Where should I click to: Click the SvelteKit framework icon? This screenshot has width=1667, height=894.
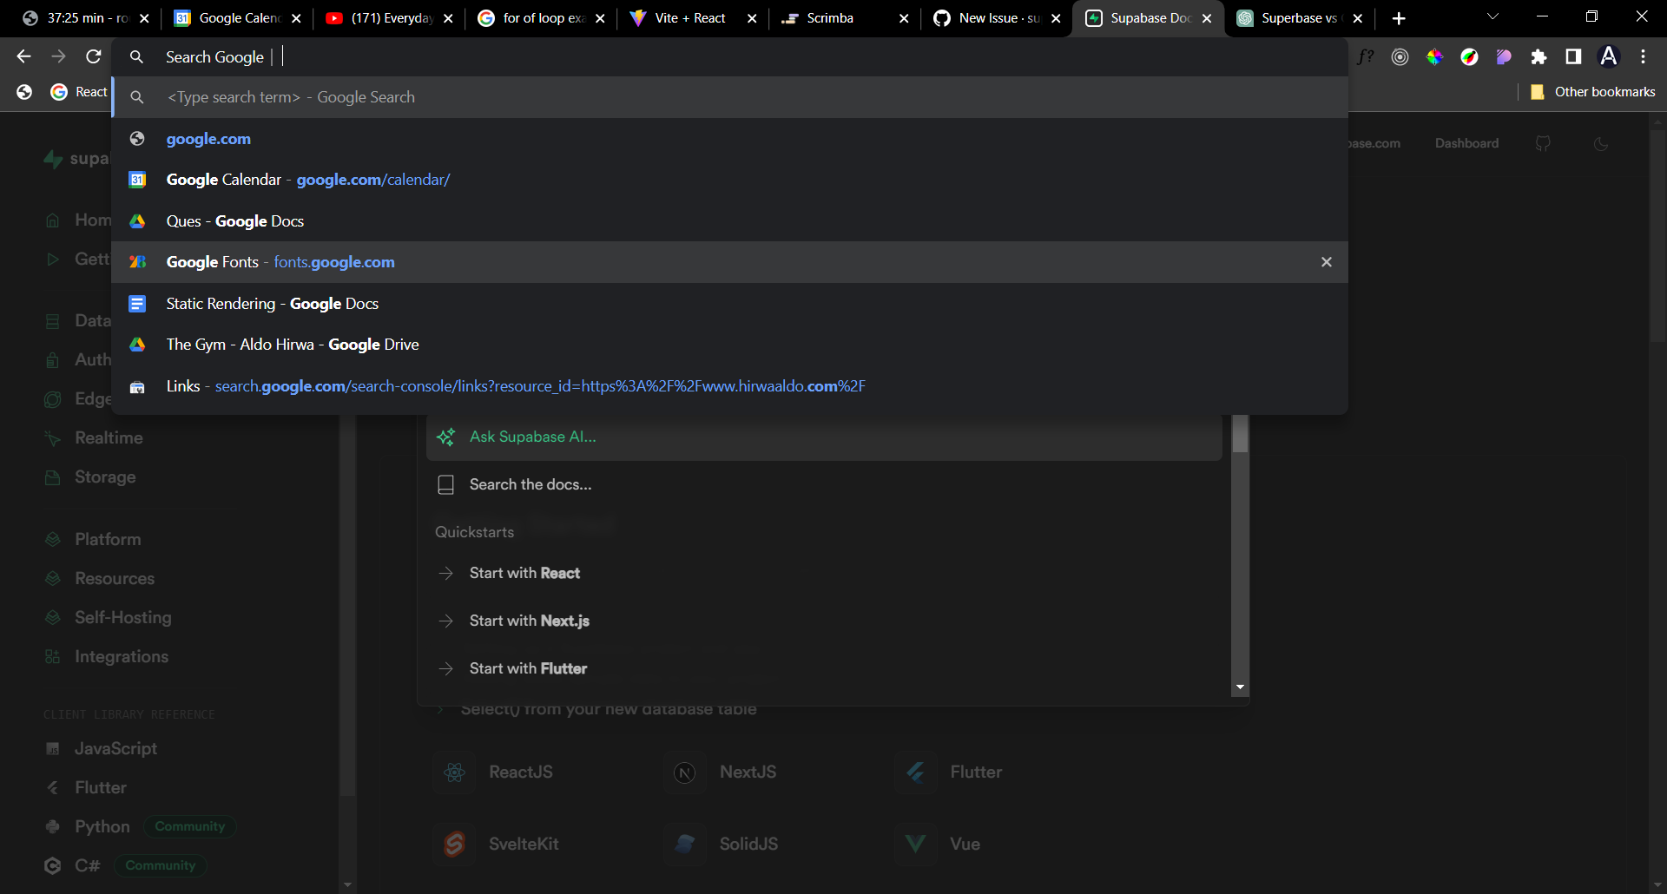454,843
